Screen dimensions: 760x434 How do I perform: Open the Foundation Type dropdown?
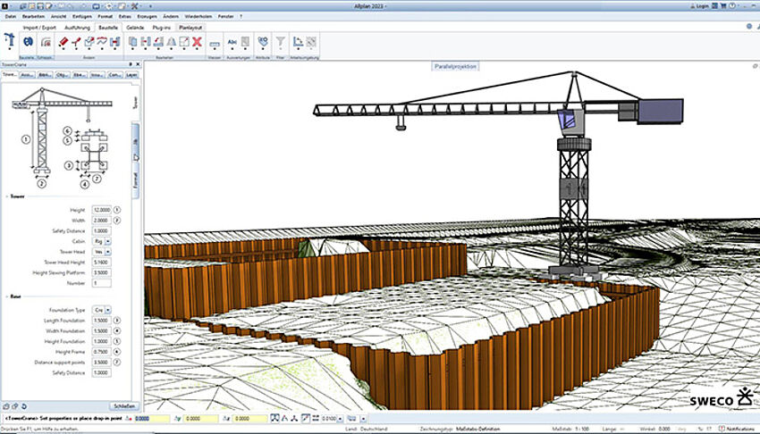108,309
